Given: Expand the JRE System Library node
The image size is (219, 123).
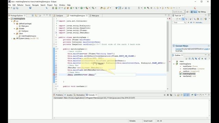Looking at the screenshot, I should 12,39.
